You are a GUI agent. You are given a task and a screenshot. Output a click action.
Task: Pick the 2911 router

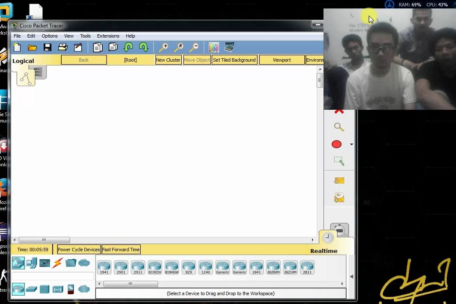[x=138, y=267]
